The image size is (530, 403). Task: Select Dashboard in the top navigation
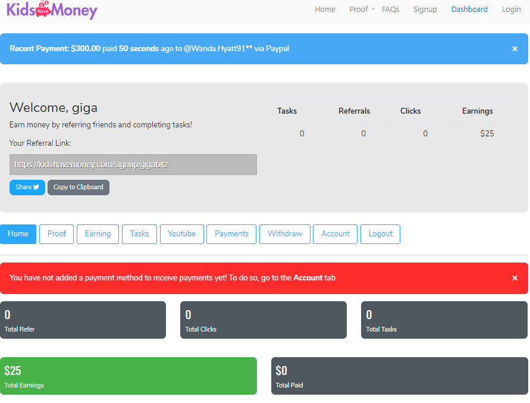click(x=469, y=10)
